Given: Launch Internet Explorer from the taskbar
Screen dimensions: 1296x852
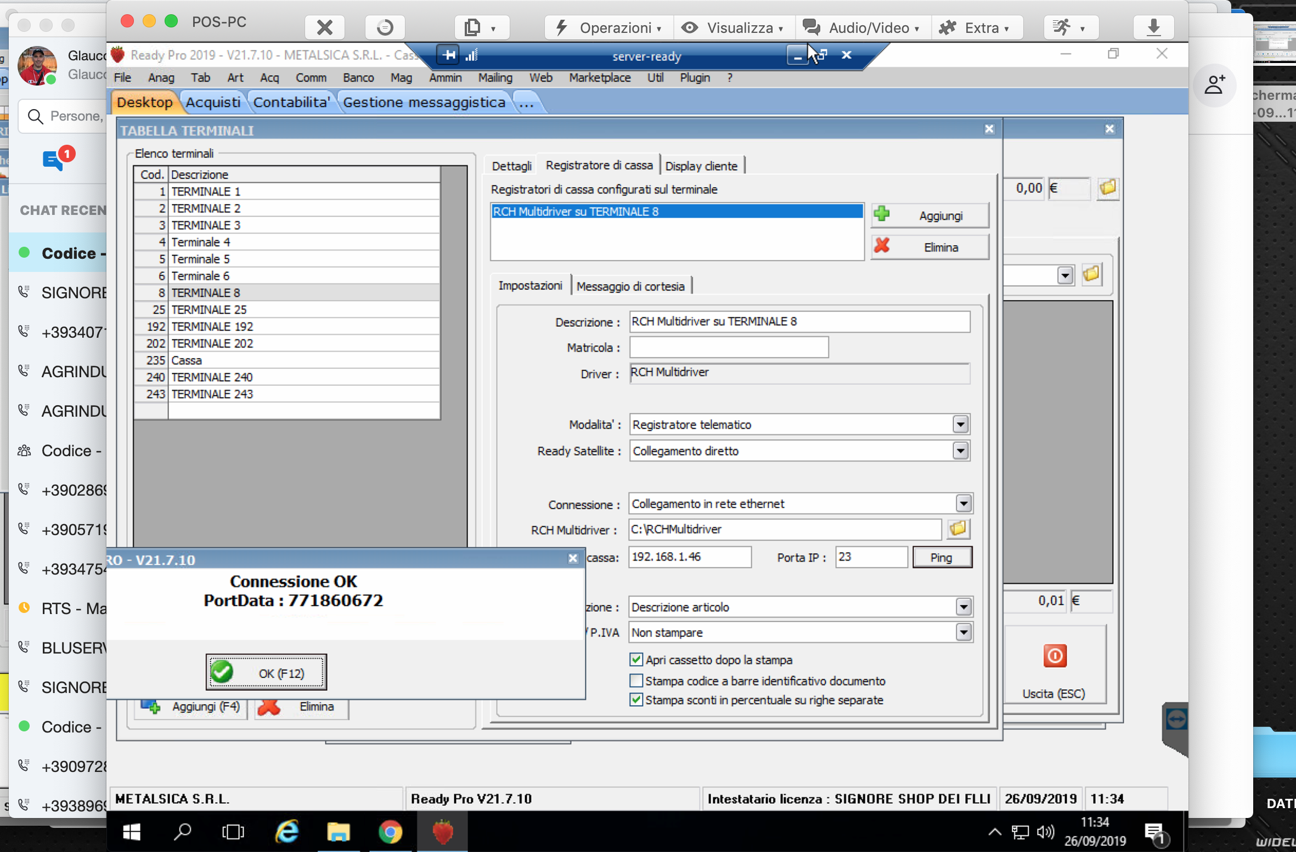Looking at the screenshot, I should tap(287, 832).
